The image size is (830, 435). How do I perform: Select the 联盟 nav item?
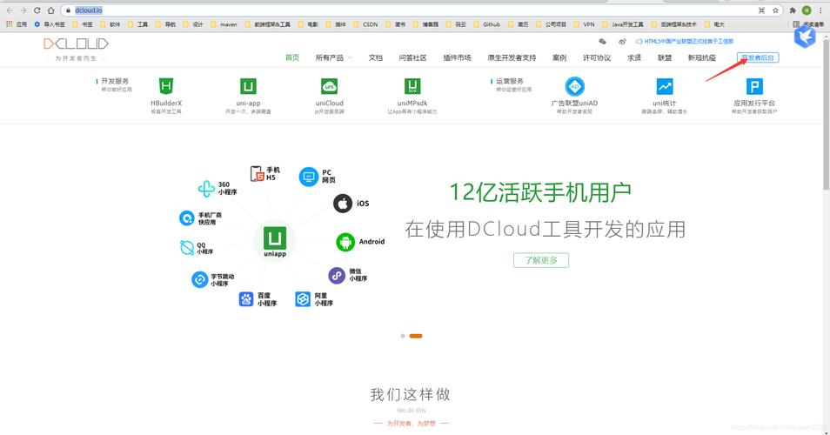pos(665,57)
